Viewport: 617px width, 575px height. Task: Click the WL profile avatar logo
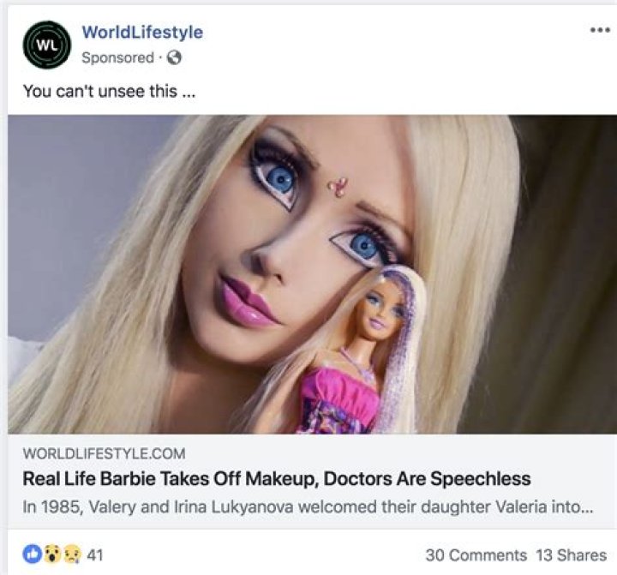pos(47,45)
